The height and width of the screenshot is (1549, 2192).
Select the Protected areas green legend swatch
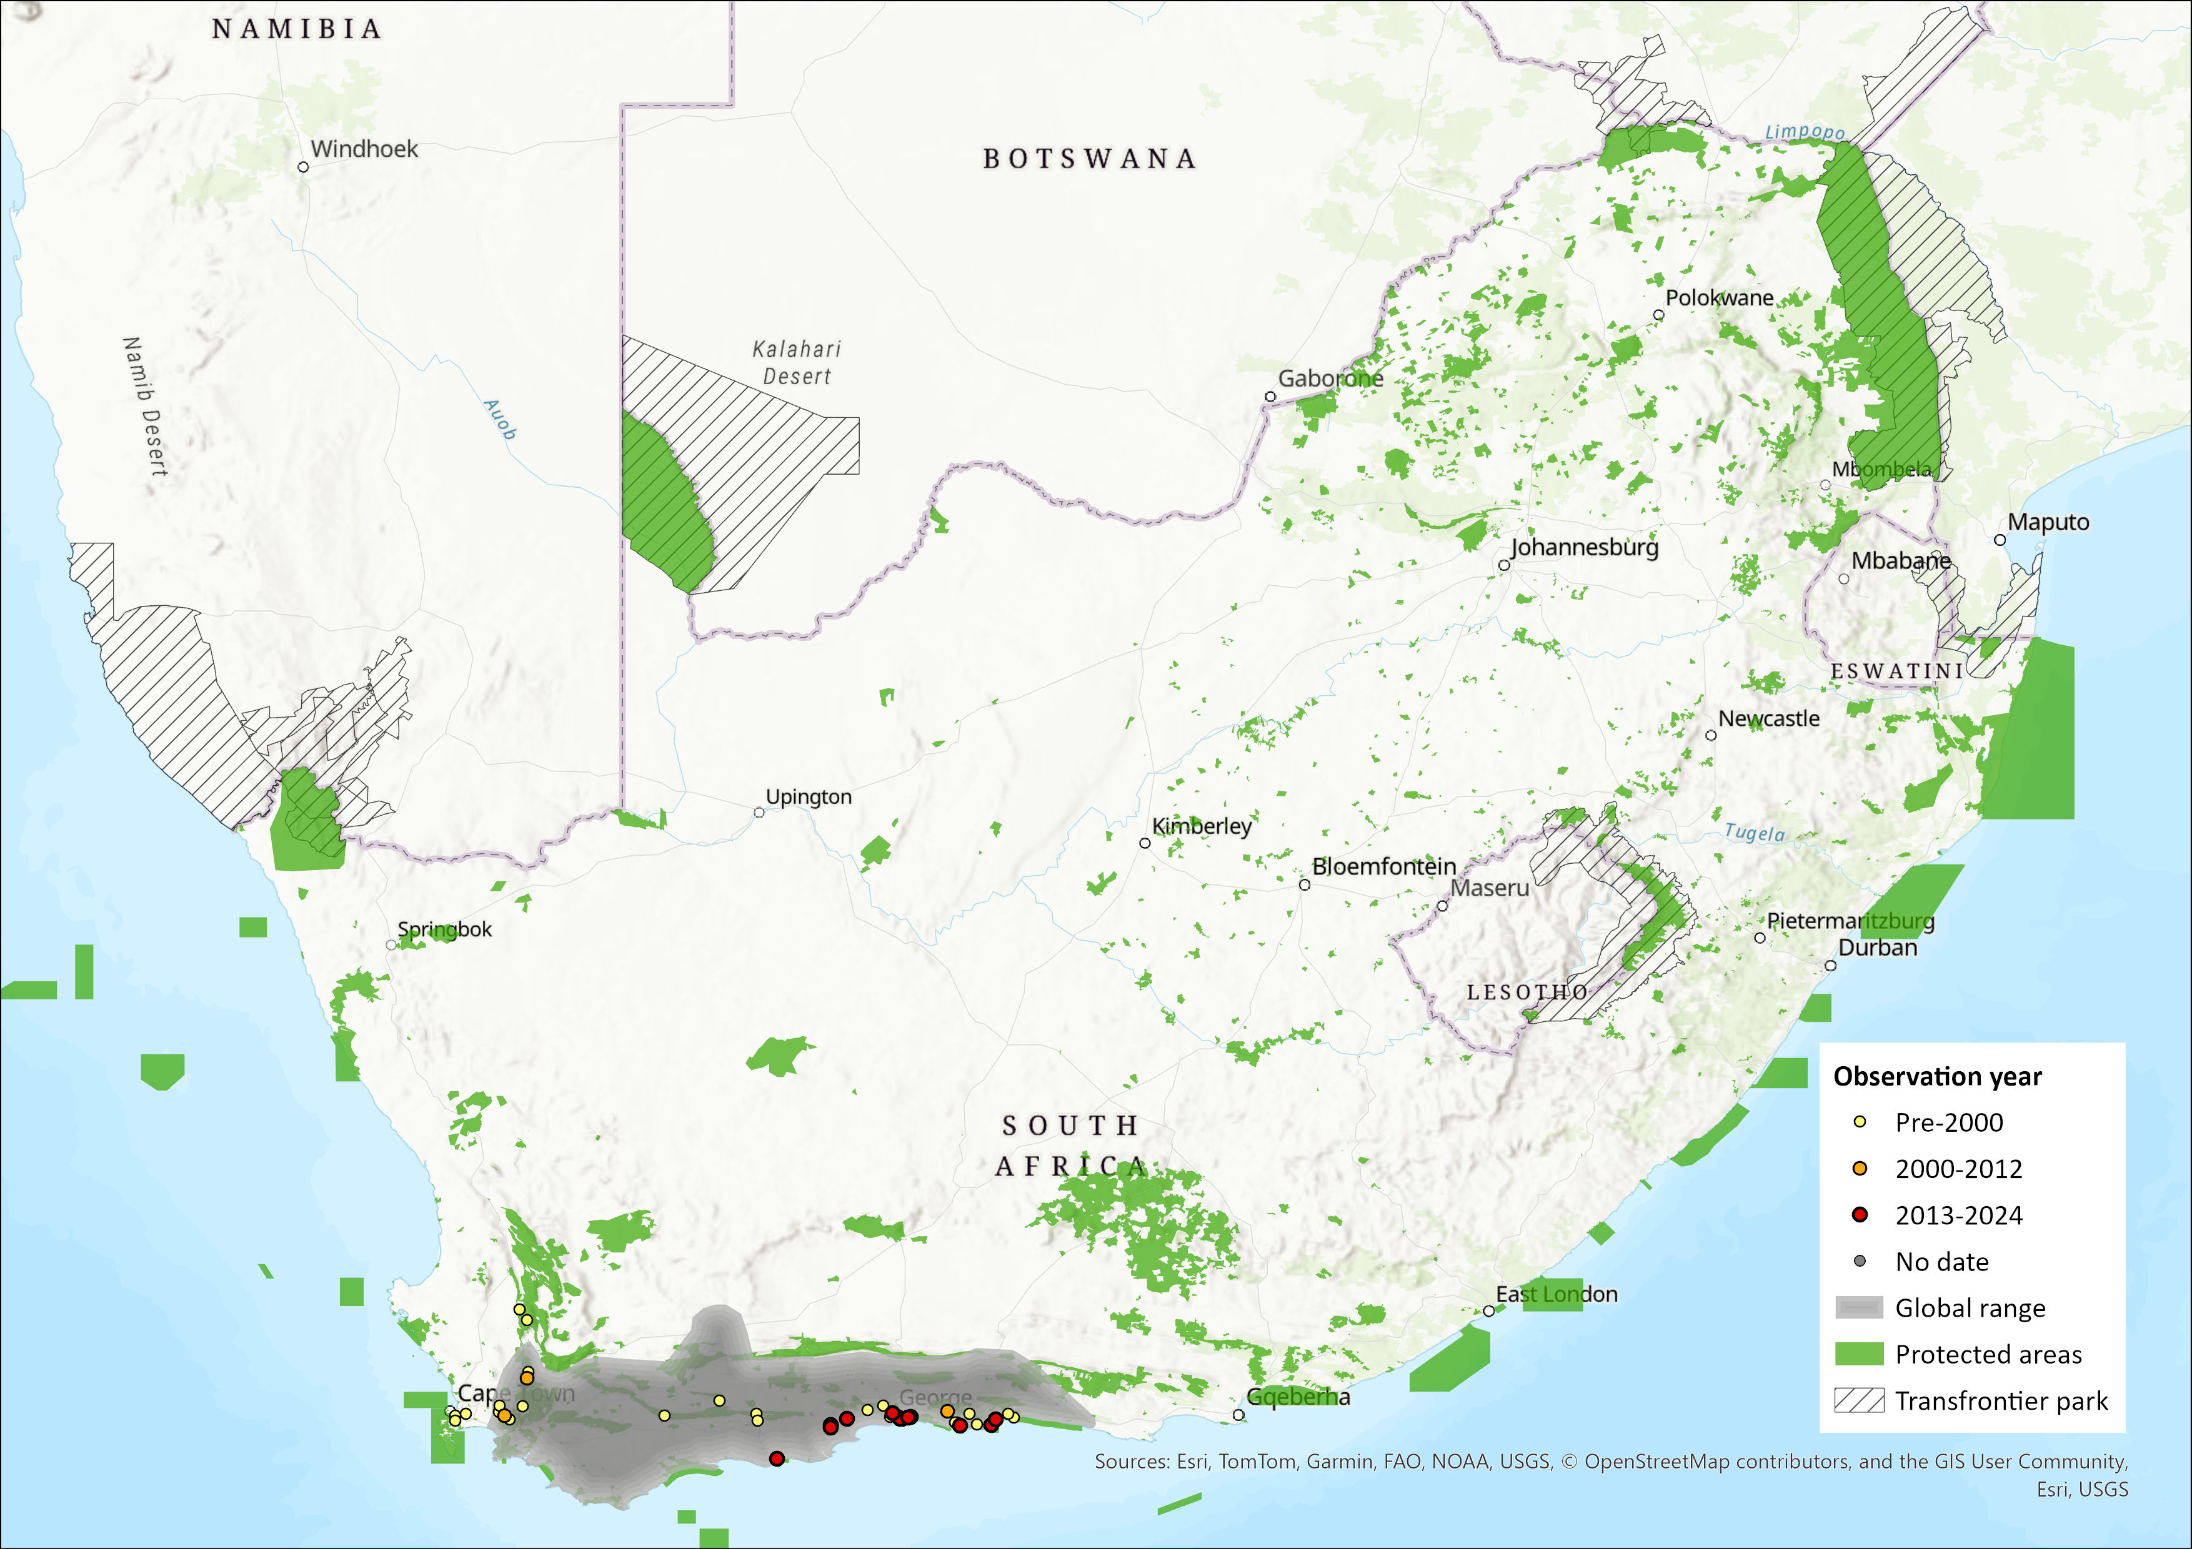point(1859,1354)
